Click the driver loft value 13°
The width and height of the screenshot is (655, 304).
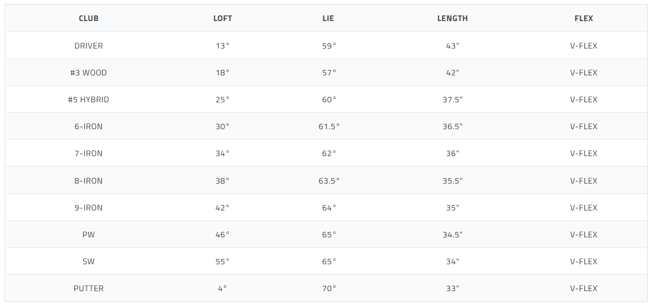click(222, 46)
